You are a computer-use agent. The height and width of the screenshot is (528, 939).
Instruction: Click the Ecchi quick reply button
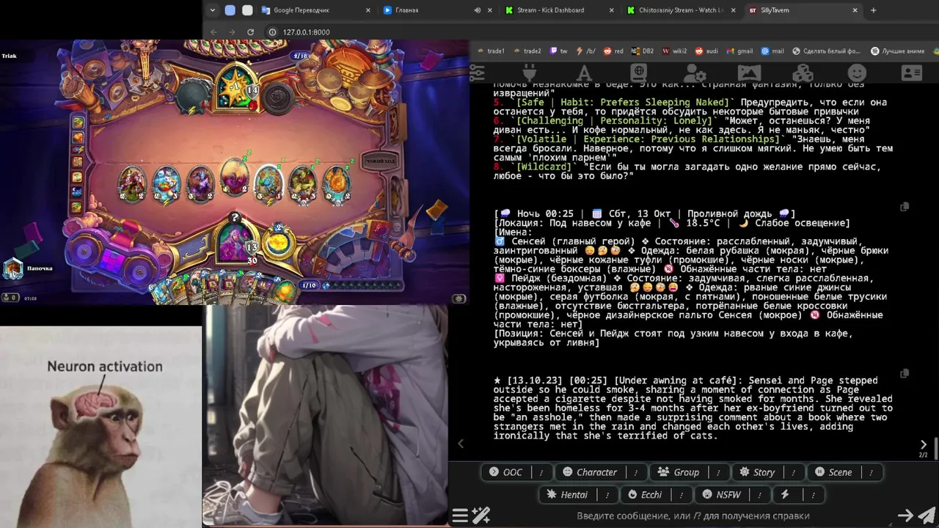coord(646,495)
